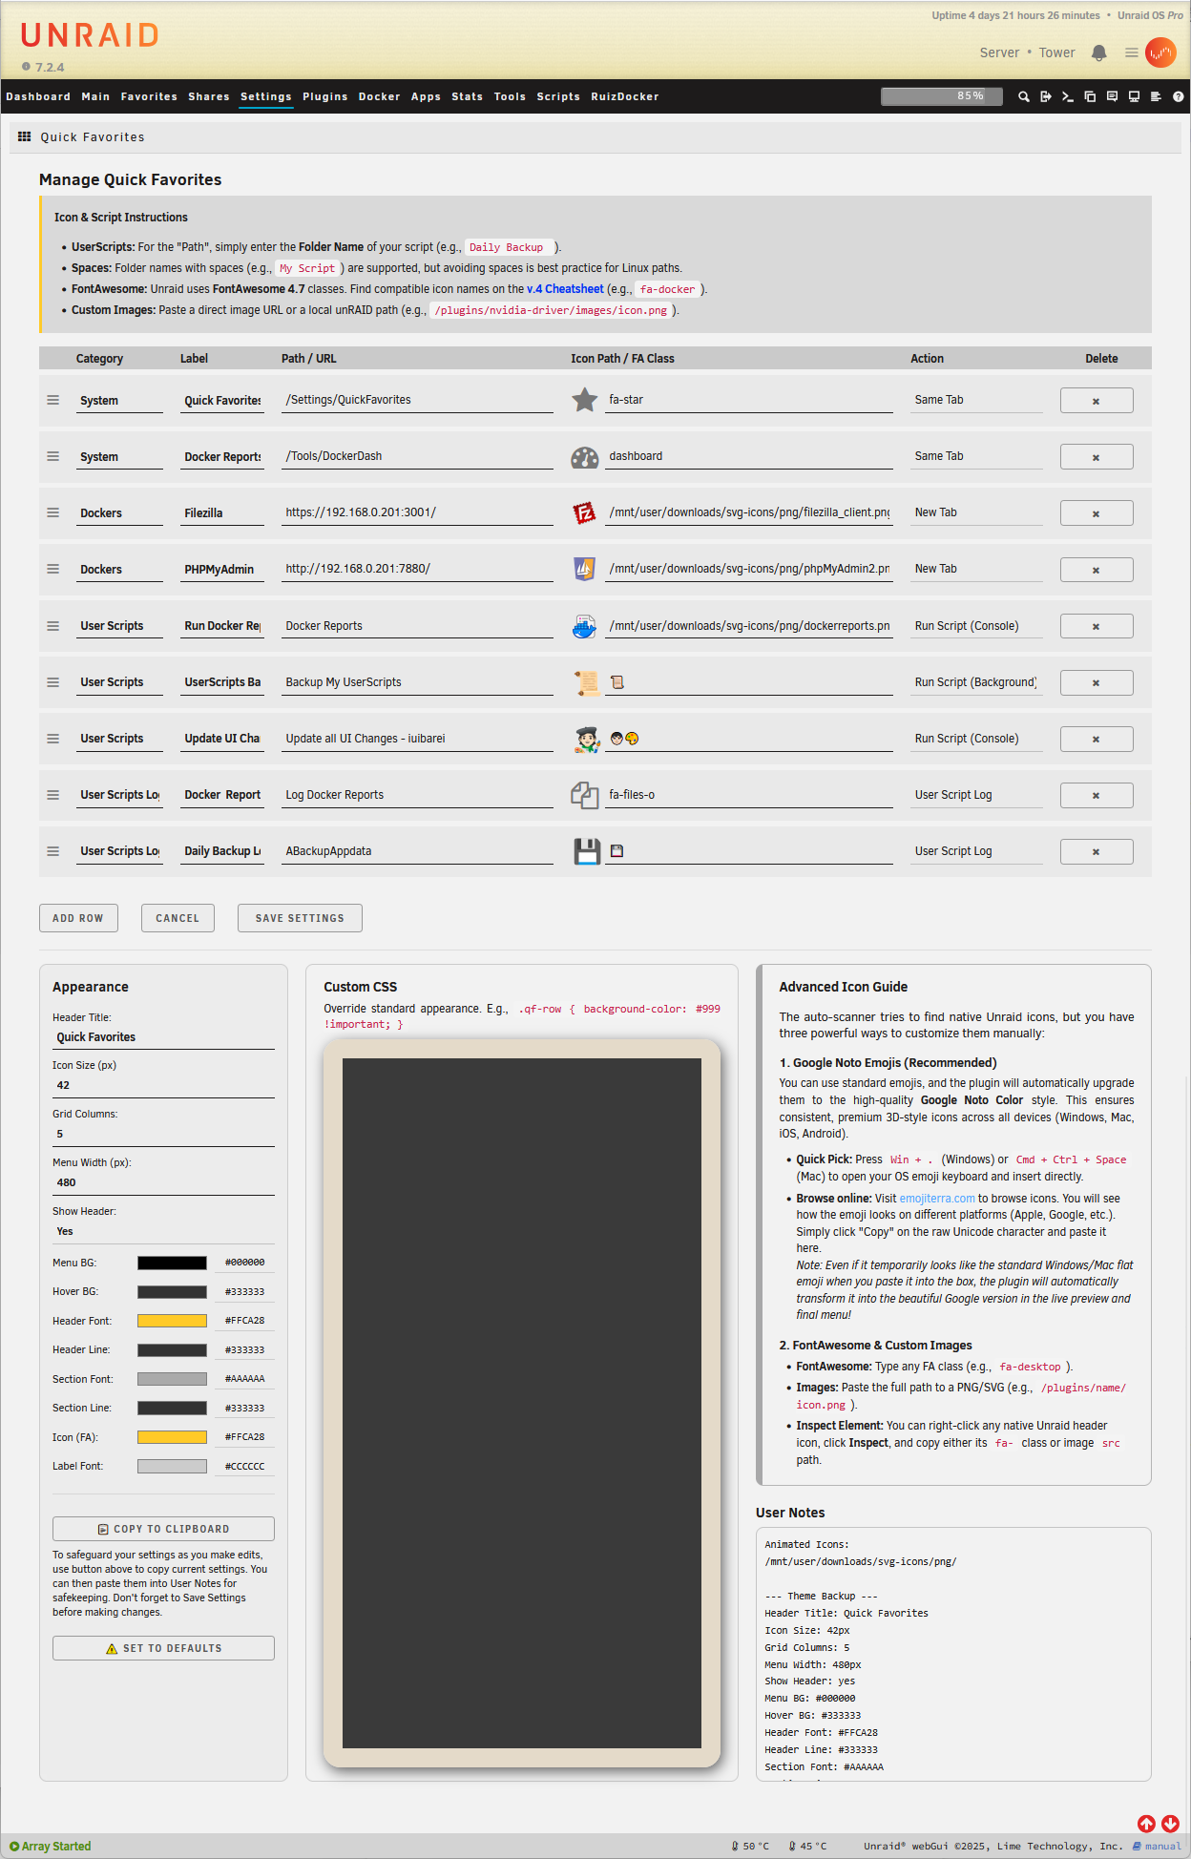The height and width of the screenshot is (1859, 1191).
Task: Open Category dropdown for PHPMyAdmin row
Action: pos(119,570)
